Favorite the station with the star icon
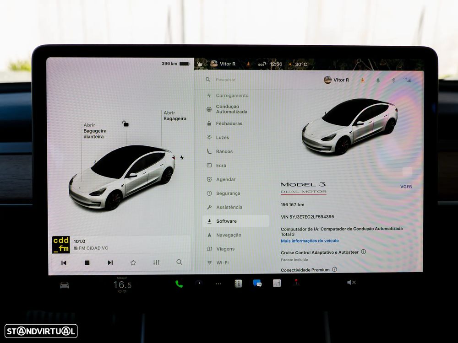The height and width of the screenshot is (343, 458). (133, 263)
